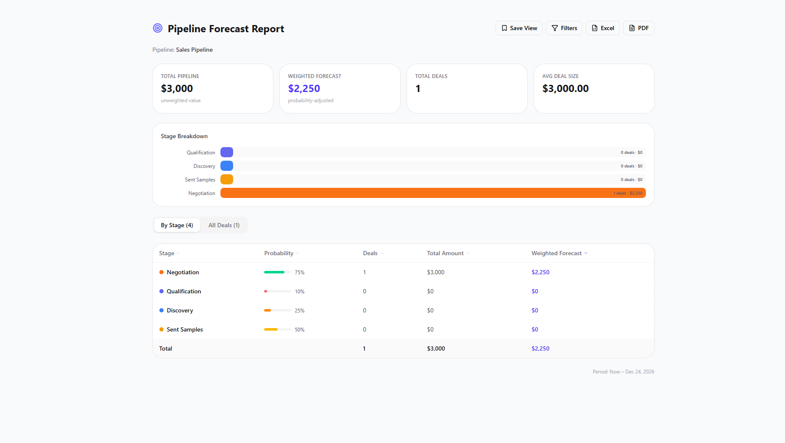Click the Negotiation 75% probability bar

[277, 272]
